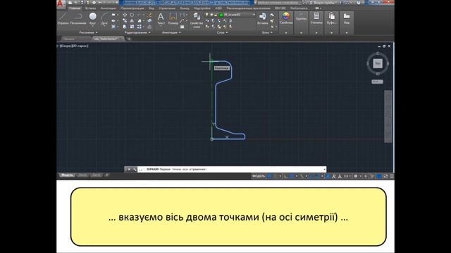
Task: Open annotation scale 1:1 dropdown
Action: click(x=347, y=176)
